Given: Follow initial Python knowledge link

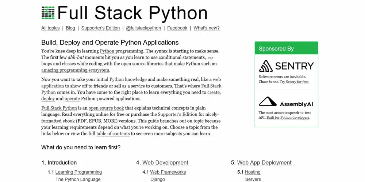Looking at the screenshot, I should point(122,79).
